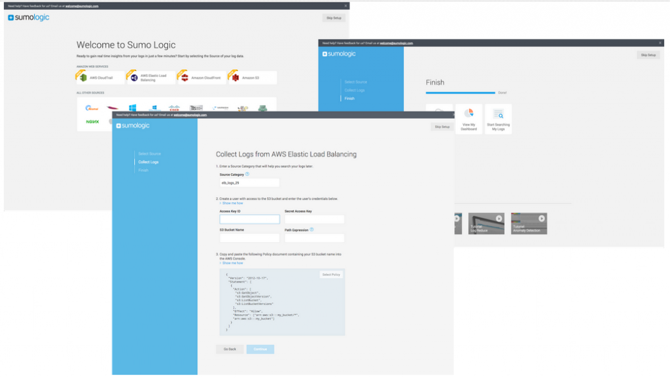Click the Go Back button
This screenshot has width=670, height=380.
click(x=230, y=349)
